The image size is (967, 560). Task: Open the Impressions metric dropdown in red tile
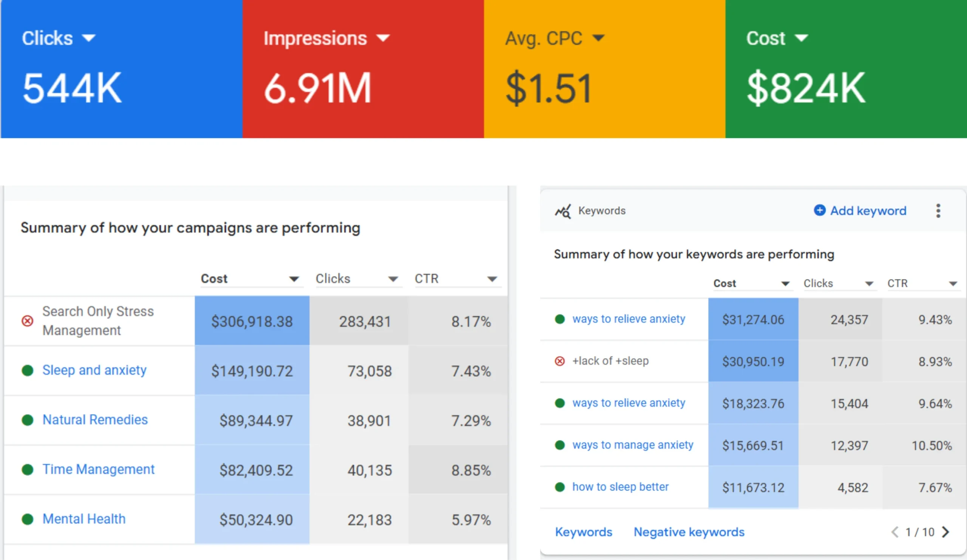tap(383, 38)
